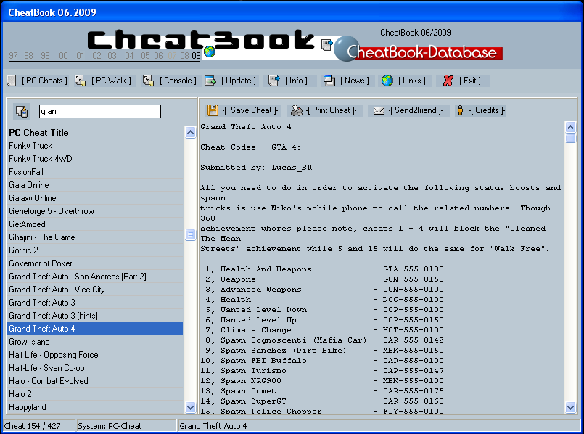Viewport: 584px width, 434px height.
Task: Select year 06 in the issue timeline
Action: 158,56
